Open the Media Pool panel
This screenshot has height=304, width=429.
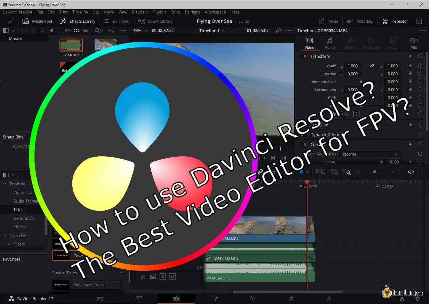[37, 21]
